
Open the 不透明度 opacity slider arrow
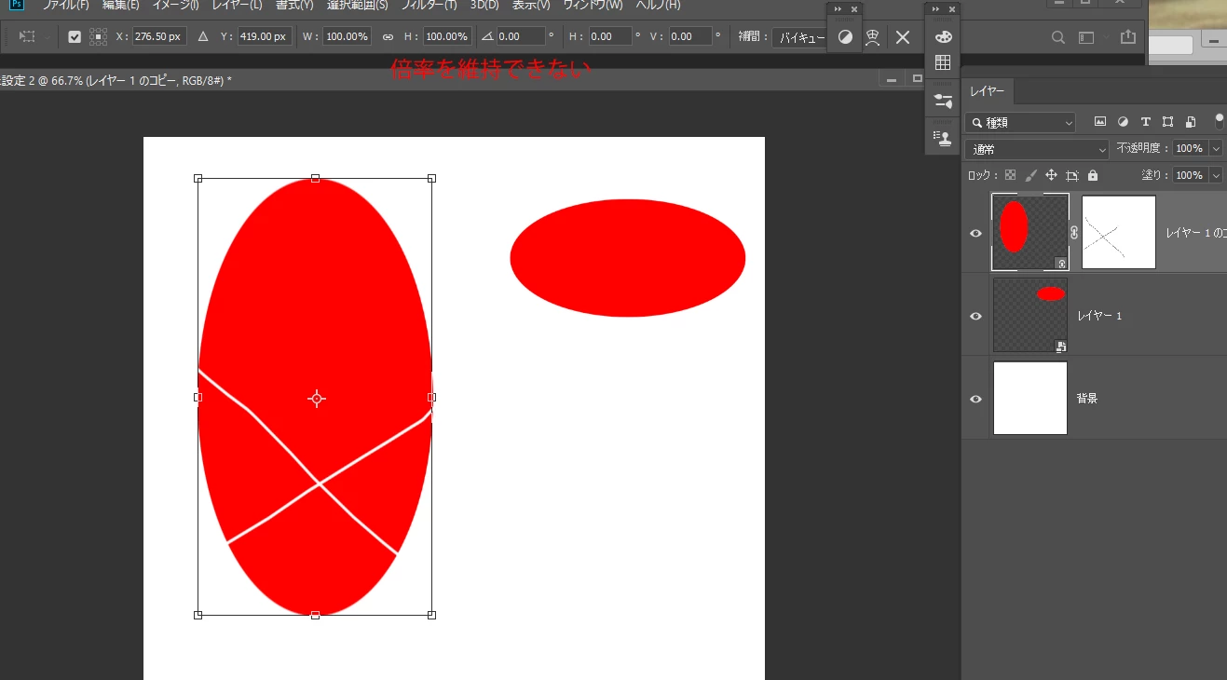[x=1216, y=148]
